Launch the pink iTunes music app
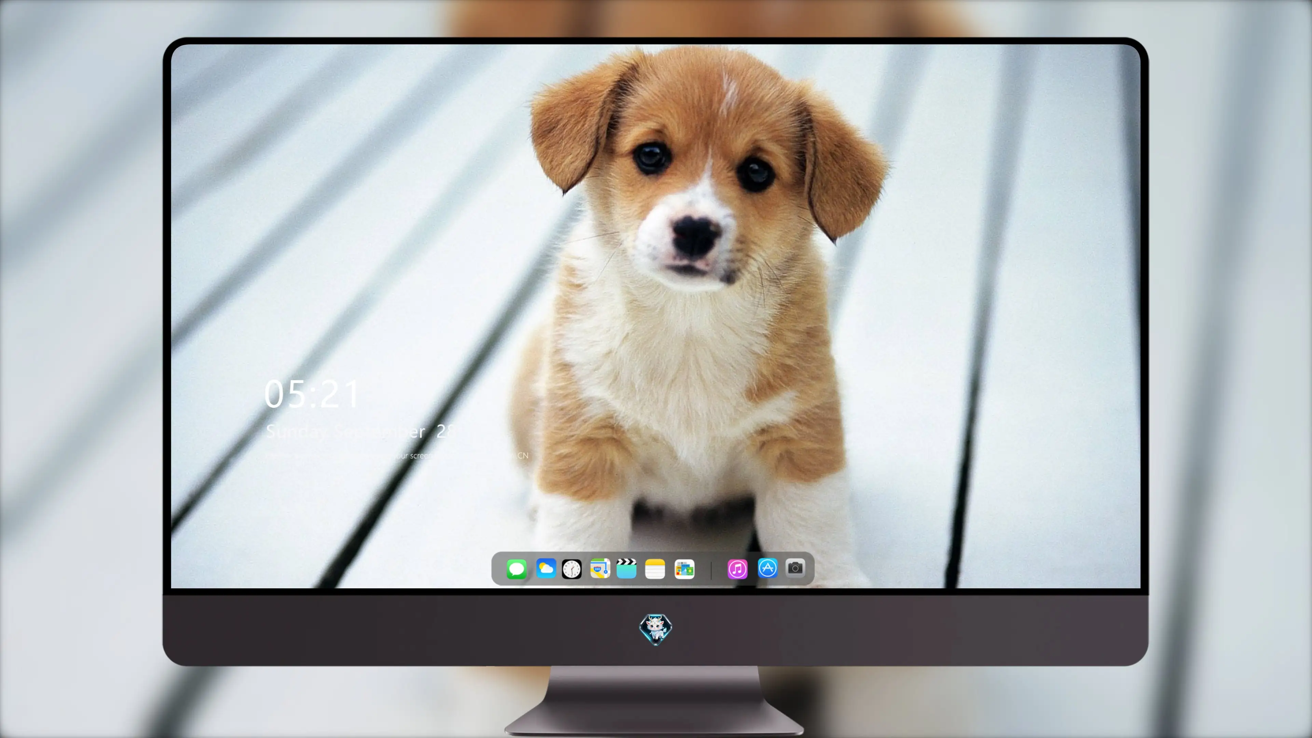The height and width of the screenshot is (738, 1312). click(738, 569)
